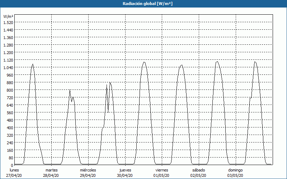
Task: Click the date label 01/05/20
Action: pos(162,175)
